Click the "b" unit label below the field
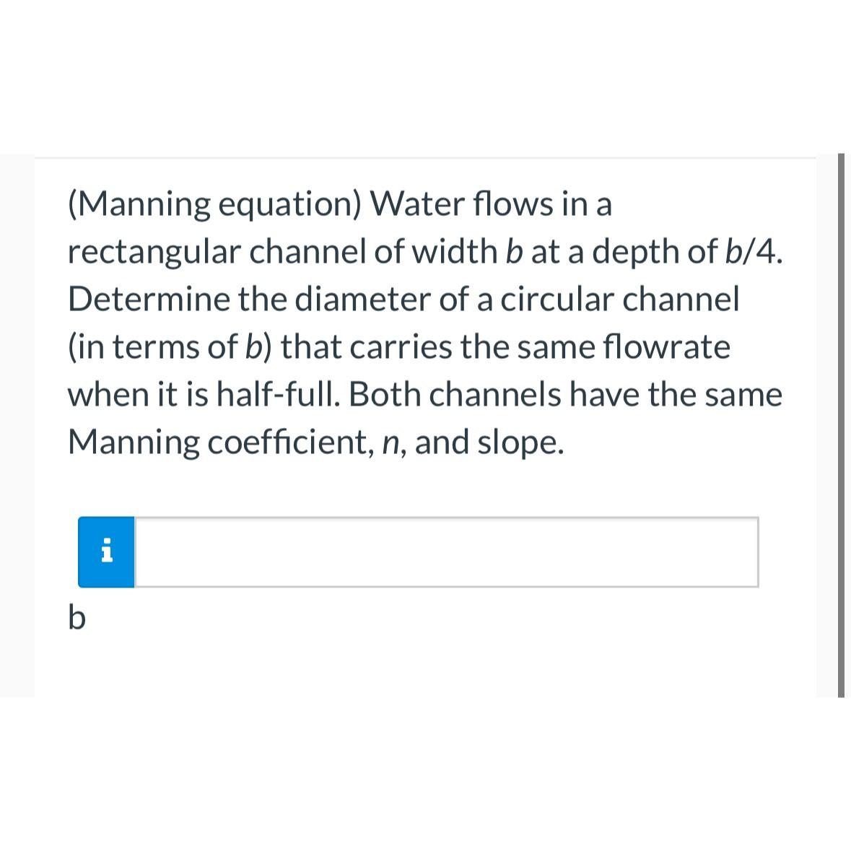 (x=77, y=618)
